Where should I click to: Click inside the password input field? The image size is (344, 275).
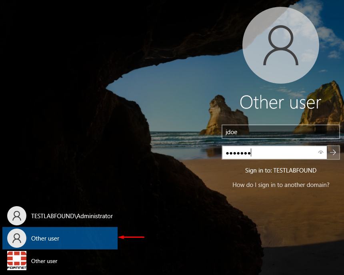(272, 153)
